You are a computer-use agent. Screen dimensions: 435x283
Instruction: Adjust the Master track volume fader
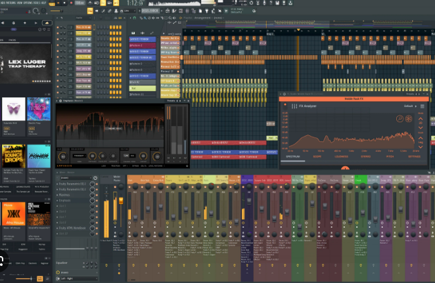121,201
